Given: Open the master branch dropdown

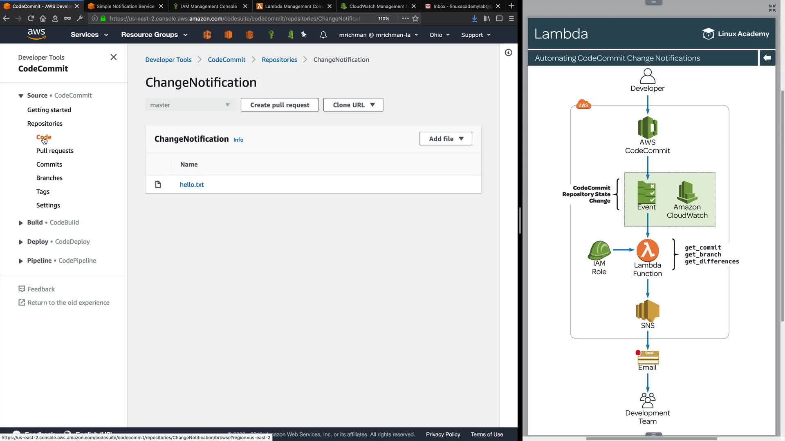Looking at the screenshot, I should pos(190,105).
